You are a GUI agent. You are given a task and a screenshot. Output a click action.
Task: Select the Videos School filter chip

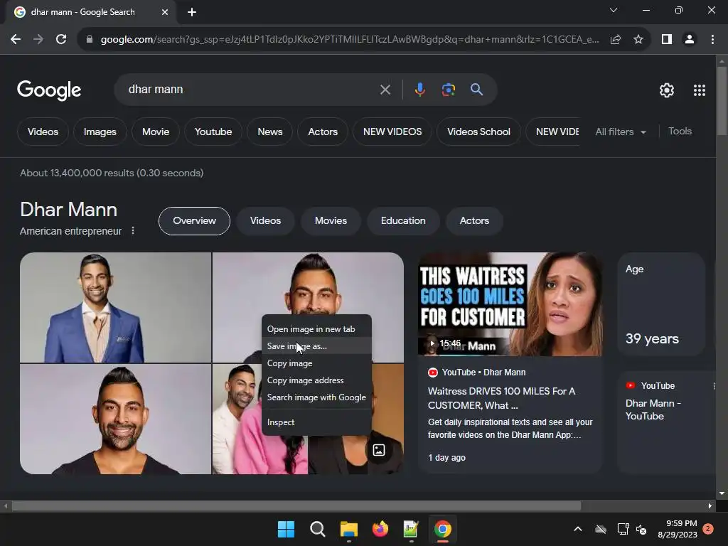coord(478,132)
